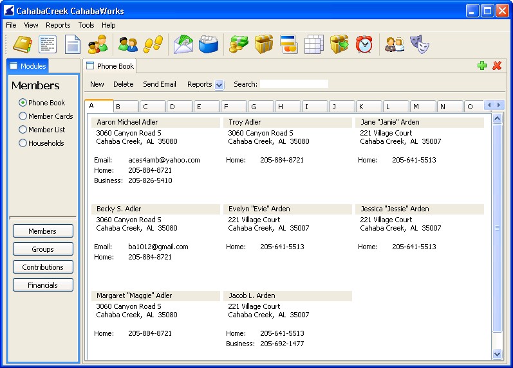Image resolution: width=513 pixels, height=368 pixels.
Task: Select the Member Cards radio button
Action: pos(23,116)
